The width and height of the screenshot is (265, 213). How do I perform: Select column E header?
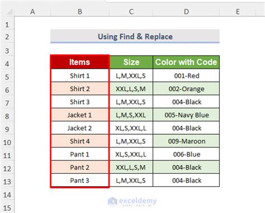(238, 12)
